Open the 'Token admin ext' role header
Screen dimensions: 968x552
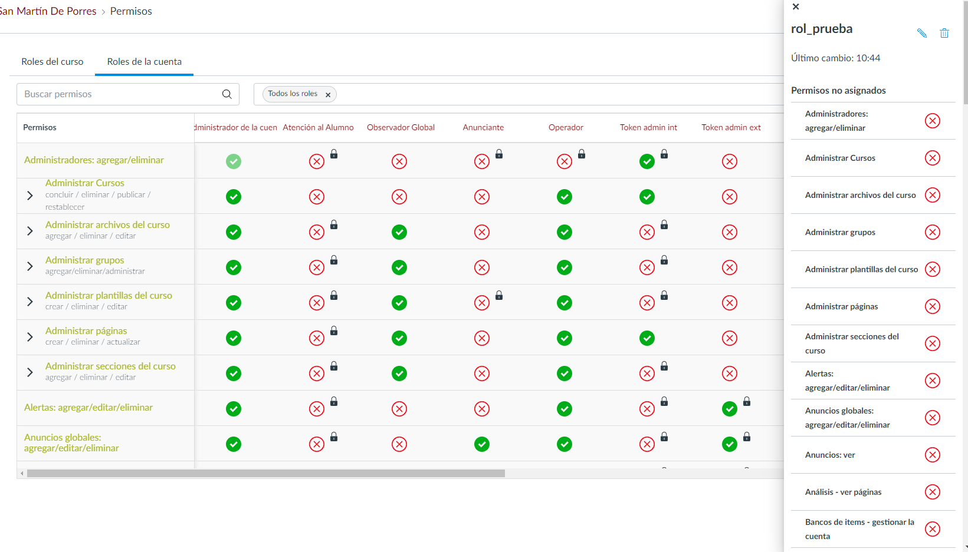click(x=731, y=127)
